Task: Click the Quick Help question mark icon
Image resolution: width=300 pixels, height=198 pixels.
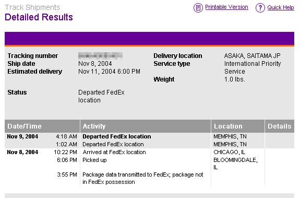Action: click(260, 8)
